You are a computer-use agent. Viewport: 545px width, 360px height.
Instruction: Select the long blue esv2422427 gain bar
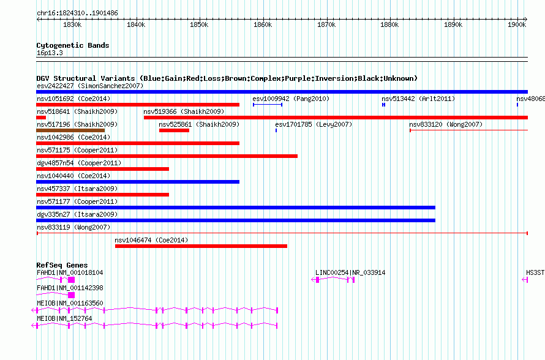click(x=282, y=92)
